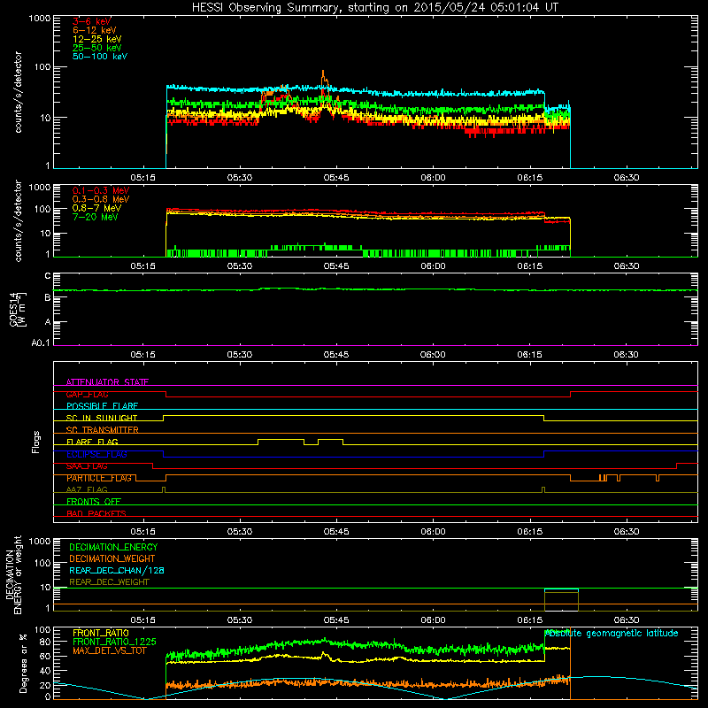The height and width of the screenshot is (708, 708).
Task: Click the FRONT_RATIO legend label
Action: (x=101, y=634)
